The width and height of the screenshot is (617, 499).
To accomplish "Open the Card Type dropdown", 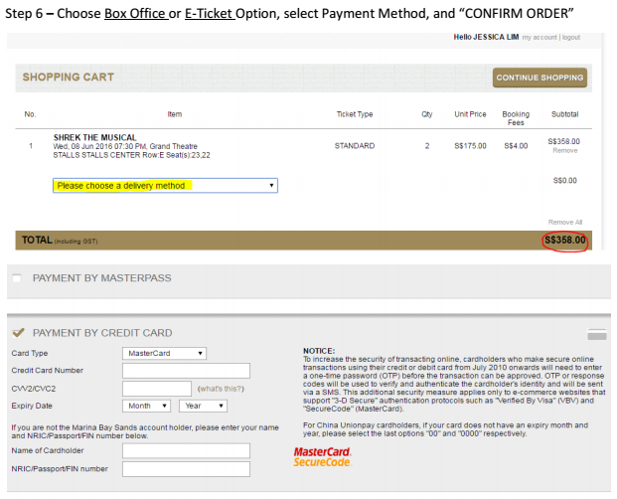I will (164, 354).
